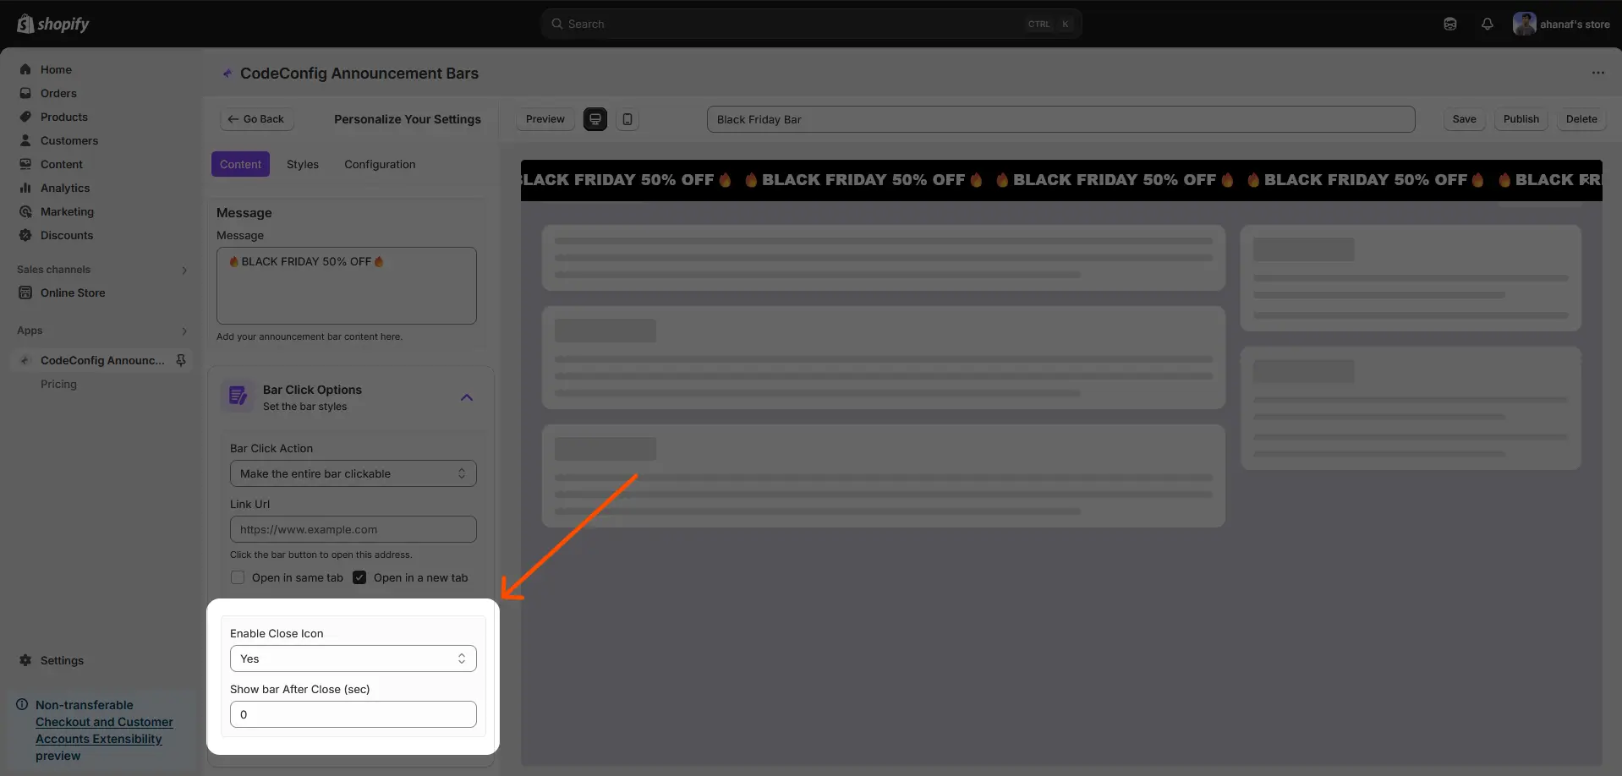This screenshot has height=776, width=1622.
Task: Switch to the Configuration tab
Action: coord(380,164)
